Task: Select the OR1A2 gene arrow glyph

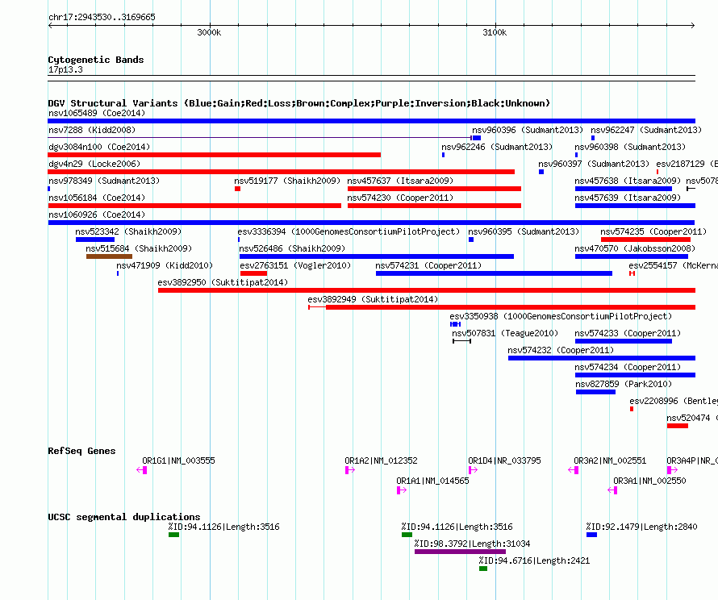Action: (349, 470)
